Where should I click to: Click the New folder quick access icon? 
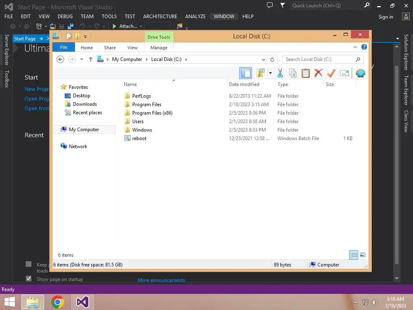tap(77, 36)
